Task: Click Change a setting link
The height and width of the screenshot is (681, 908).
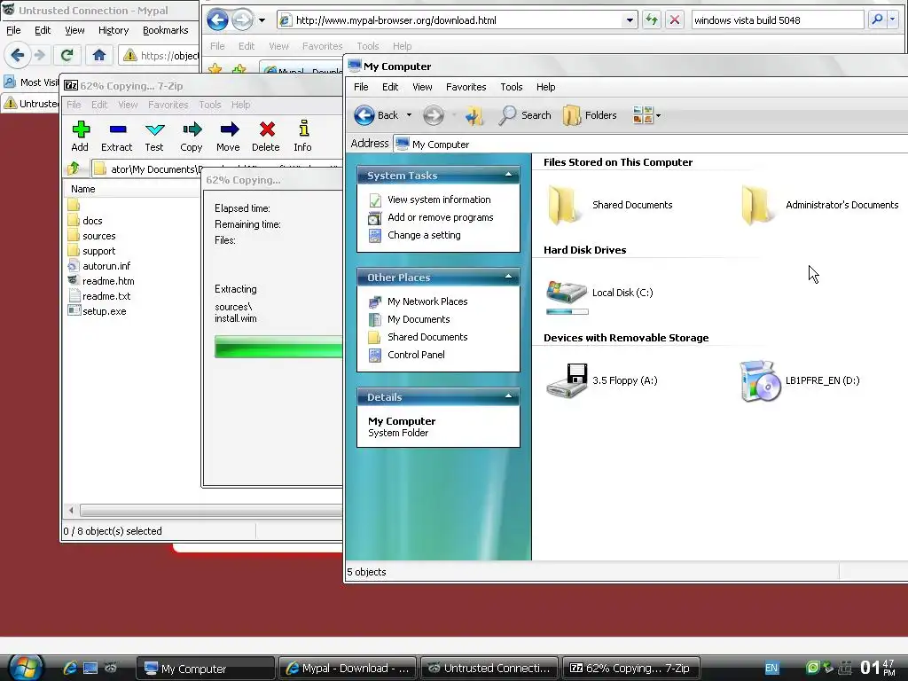Action: (x=424, y=235)
